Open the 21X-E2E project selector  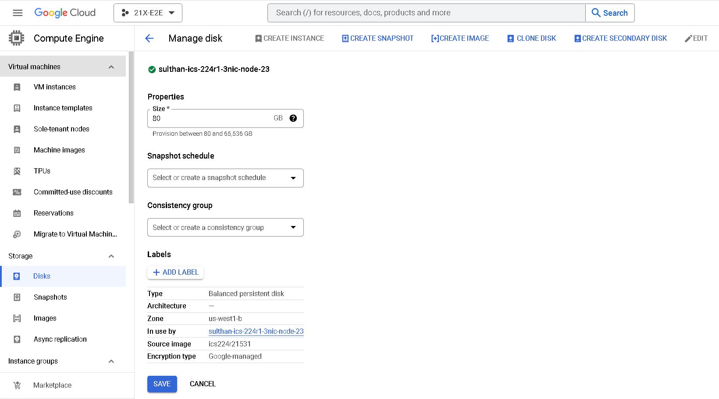[x=148, y=13]
